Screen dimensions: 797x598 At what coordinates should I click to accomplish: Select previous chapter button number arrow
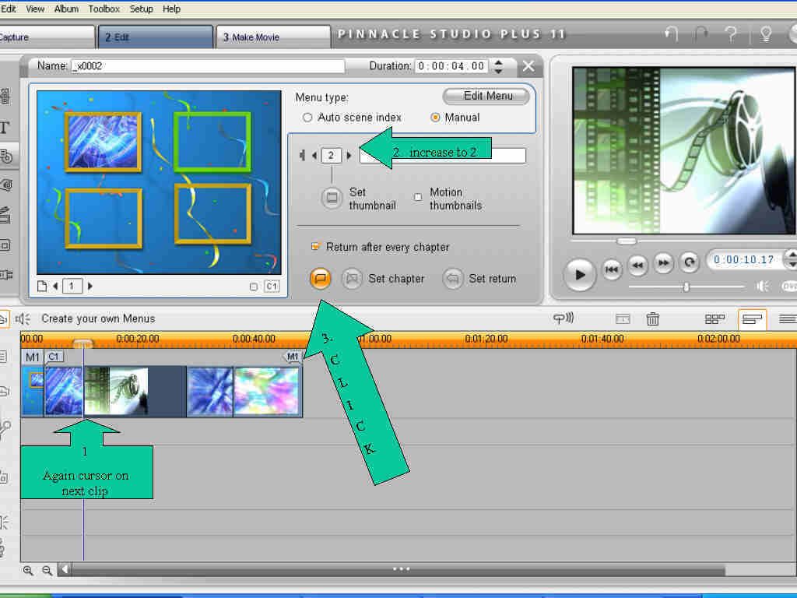[314, 155]
